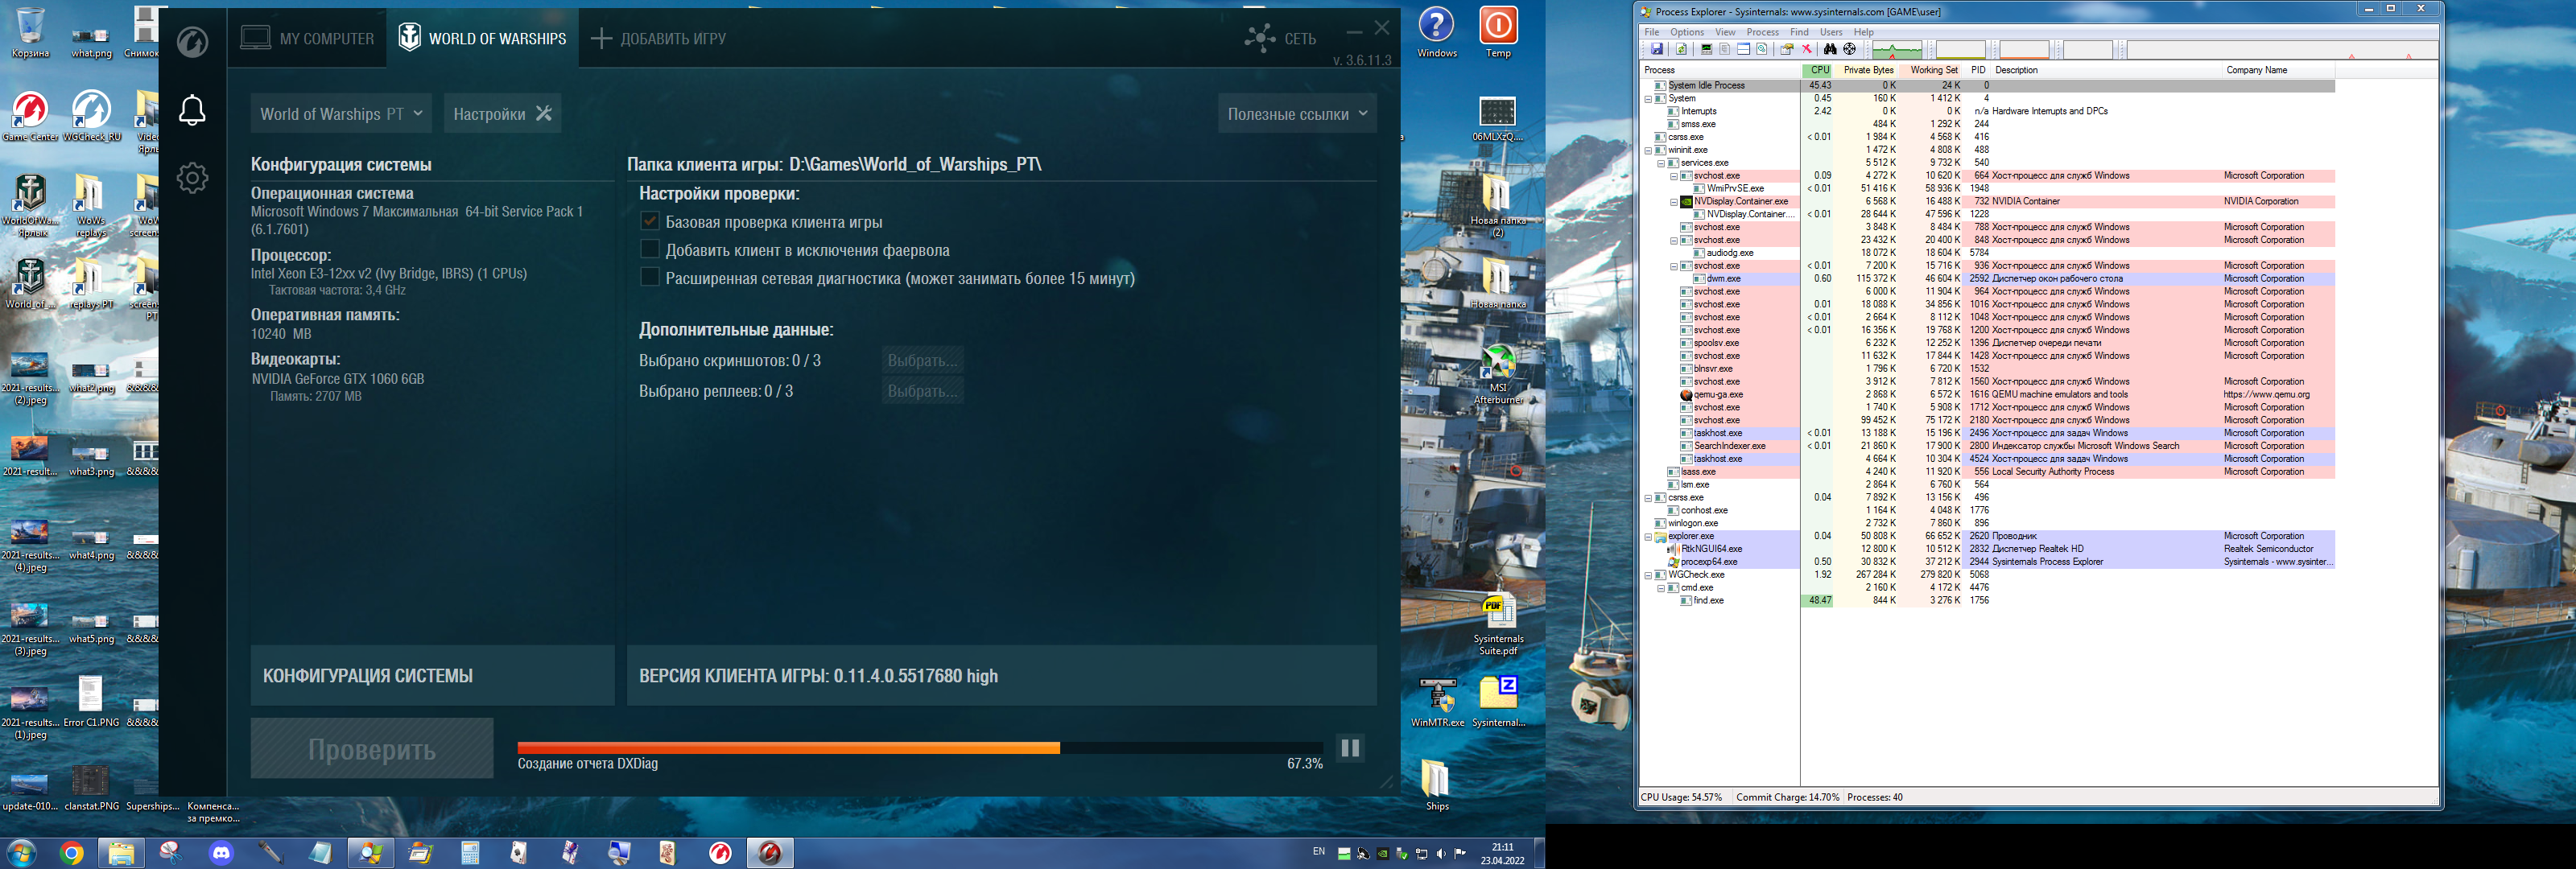Screen dimensions: 2576x869
Task: Open System Information graph icon in Process Explorer
Action: click(x=1707, y=49)
